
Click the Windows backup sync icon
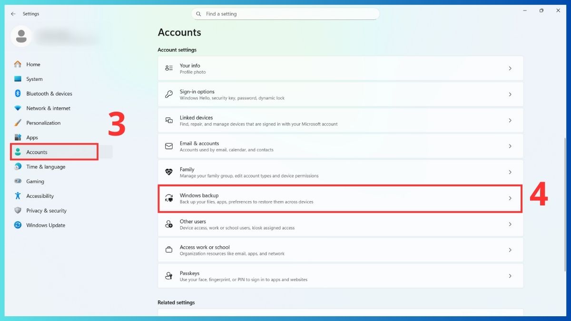169,198
